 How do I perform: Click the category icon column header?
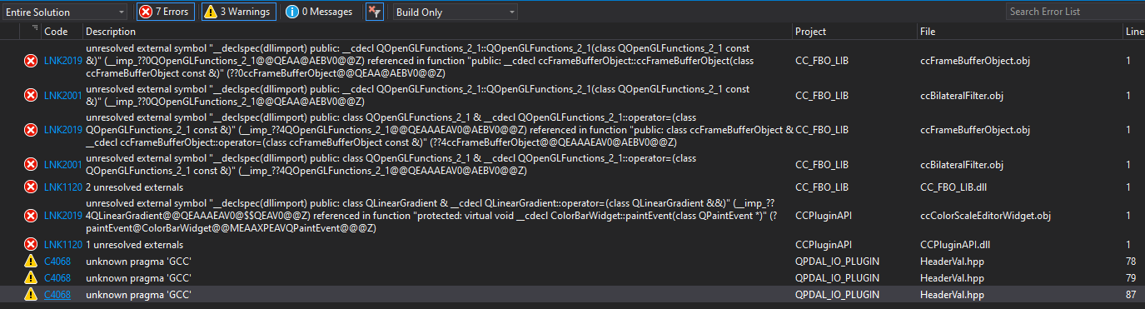pyautogui.click(x=33, y=30)
